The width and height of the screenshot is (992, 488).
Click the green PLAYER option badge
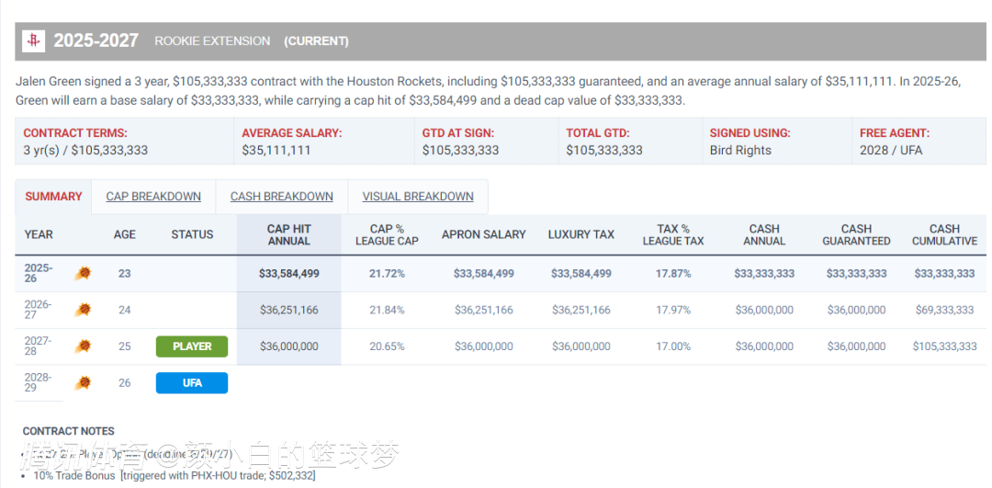[x=192, y=346]
